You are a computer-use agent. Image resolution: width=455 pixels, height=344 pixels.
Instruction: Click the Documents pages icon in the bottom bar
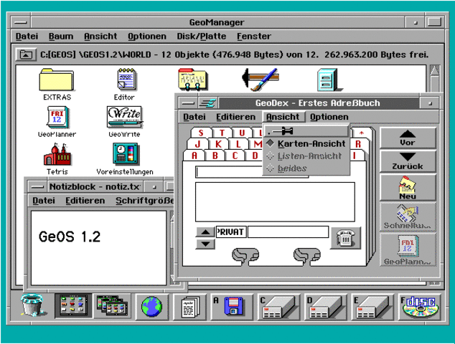point(190,307)
